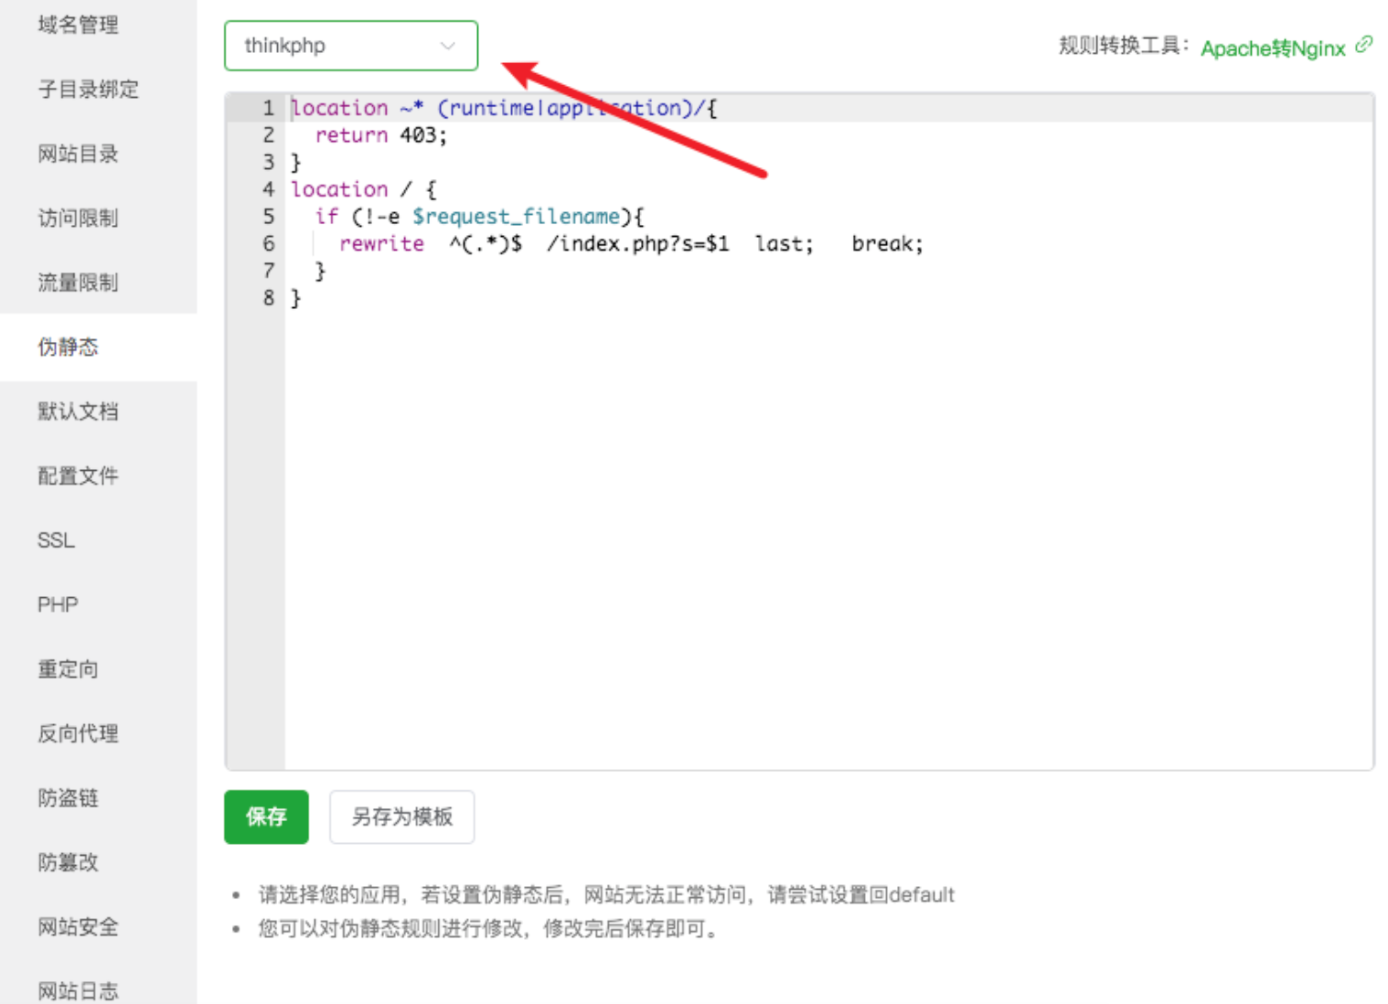1388x1004 pixels.
Task: Click the green 保存 button
Action: pyautogui.click(x=266, y=817)
